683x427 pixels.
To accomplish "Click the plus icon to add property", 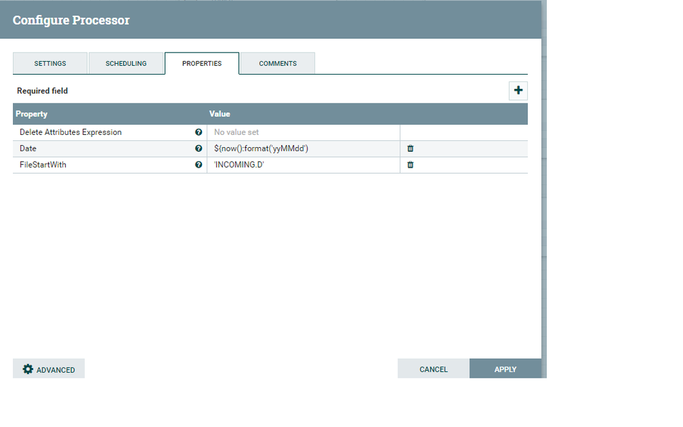I will [x=518, y=90].
